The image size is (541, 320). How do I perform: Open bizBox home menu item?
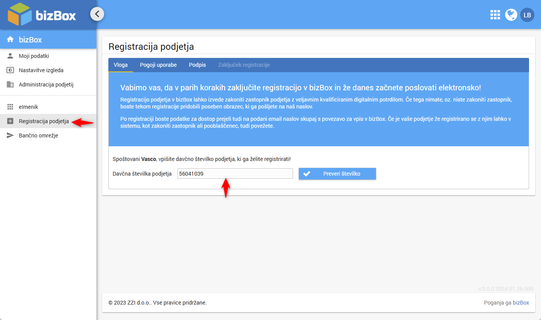pos(48,39)
